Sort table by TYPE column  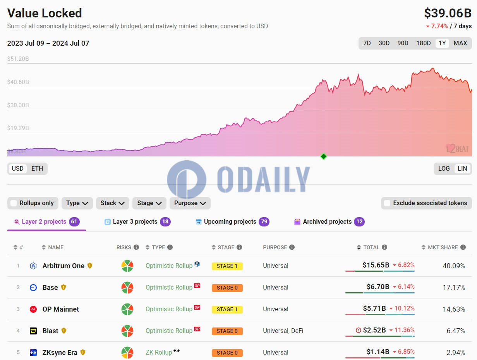pos(155,247)
